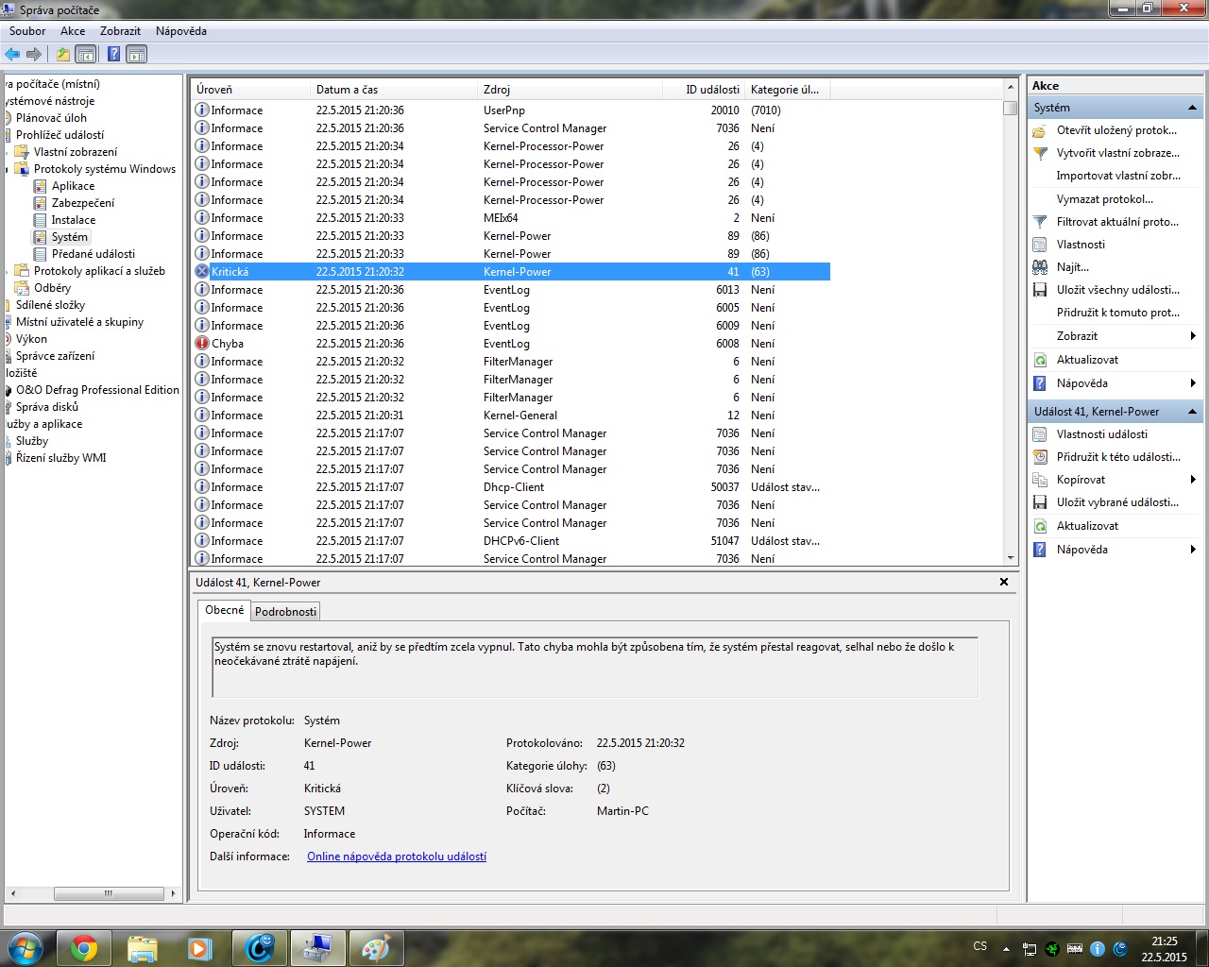Open Nápověda in the menu bar
Viewport: 1209px width, 967px height.
pyautogui.click(x=181, y=31)
